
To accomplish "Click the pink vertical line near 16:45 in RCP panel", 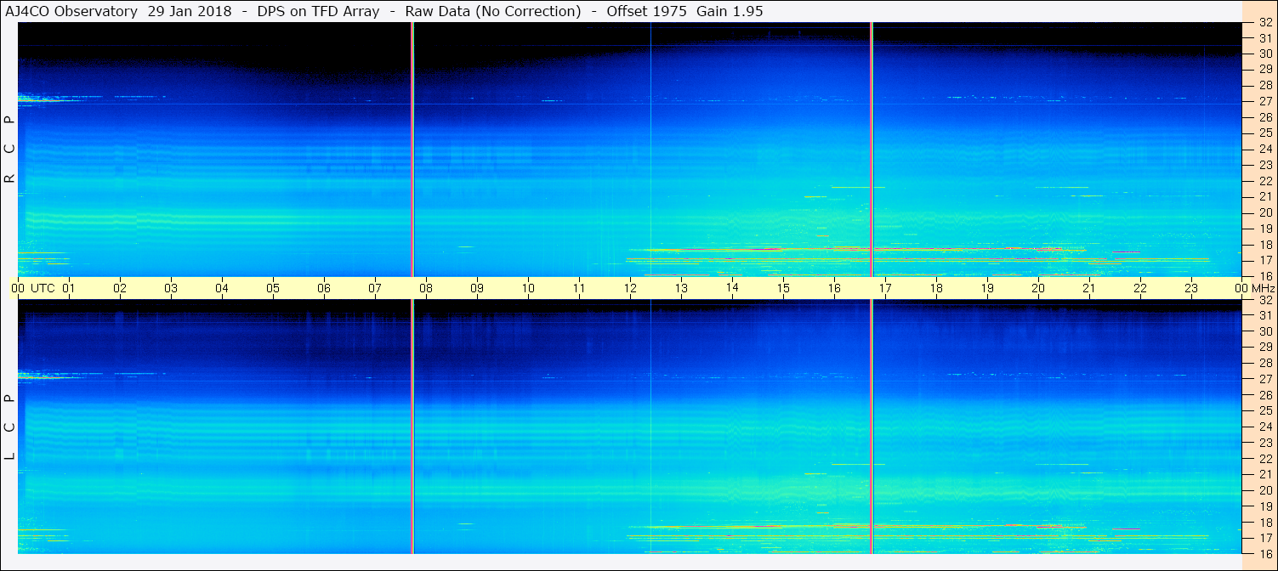I will (x=872, y=149).
